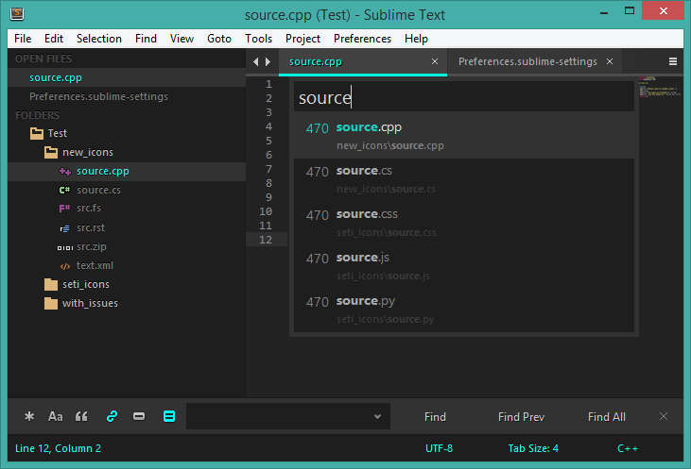Open the Help menu
Image resolution: width=691 pixels, height=469 pixels.
click(x=416, y=39)
